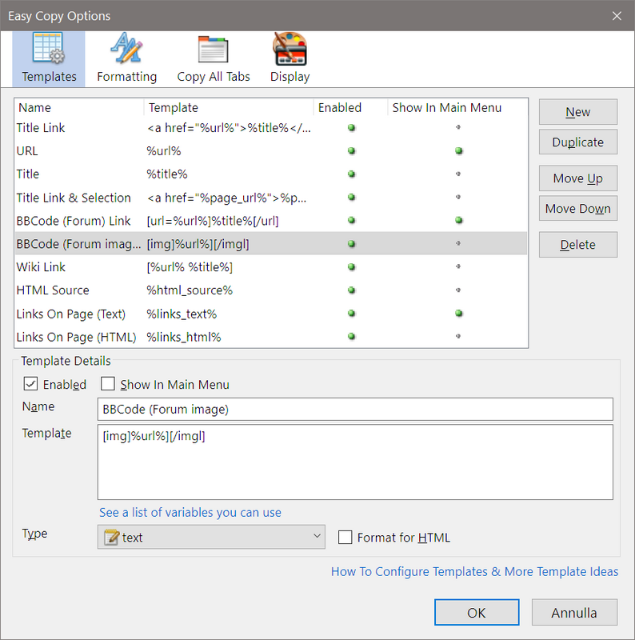
Task: Select the HTML Source row
Action: [x=271, y=290]
